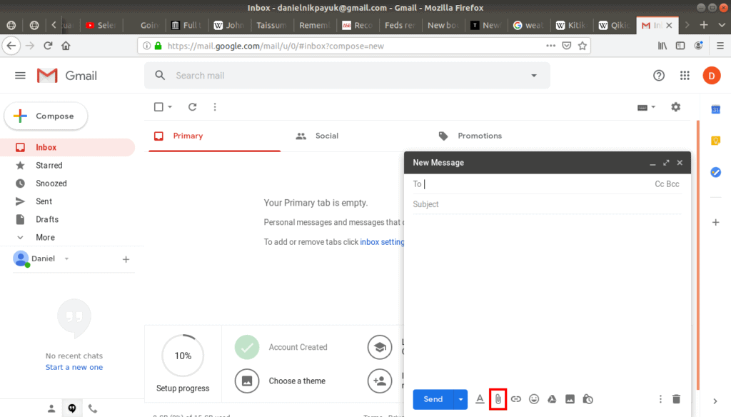The image size is (731, 417).
Task: Discard draft with the trash icon
Action: click(x=677, y=399)
